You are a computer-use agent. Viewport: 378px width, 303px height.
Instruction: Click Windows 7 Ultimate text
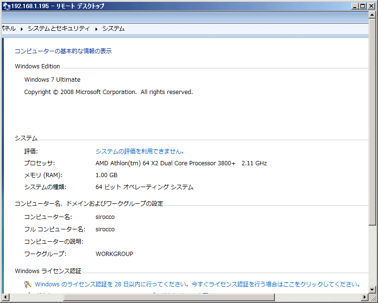(x=52, y=80)
